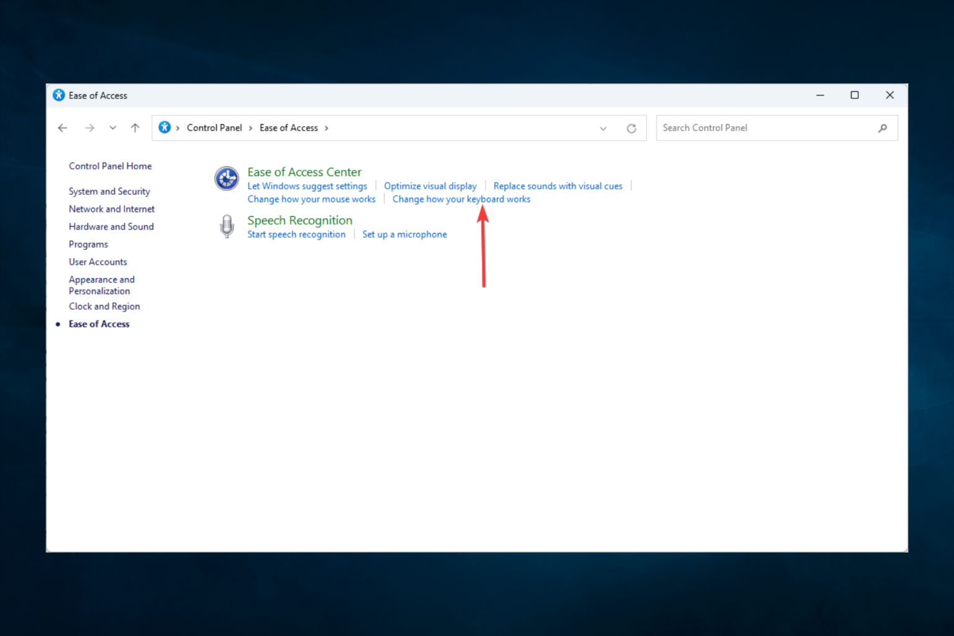Click the search magnifier icon
The height and width of the screenshot is (636, 954).
883,128
